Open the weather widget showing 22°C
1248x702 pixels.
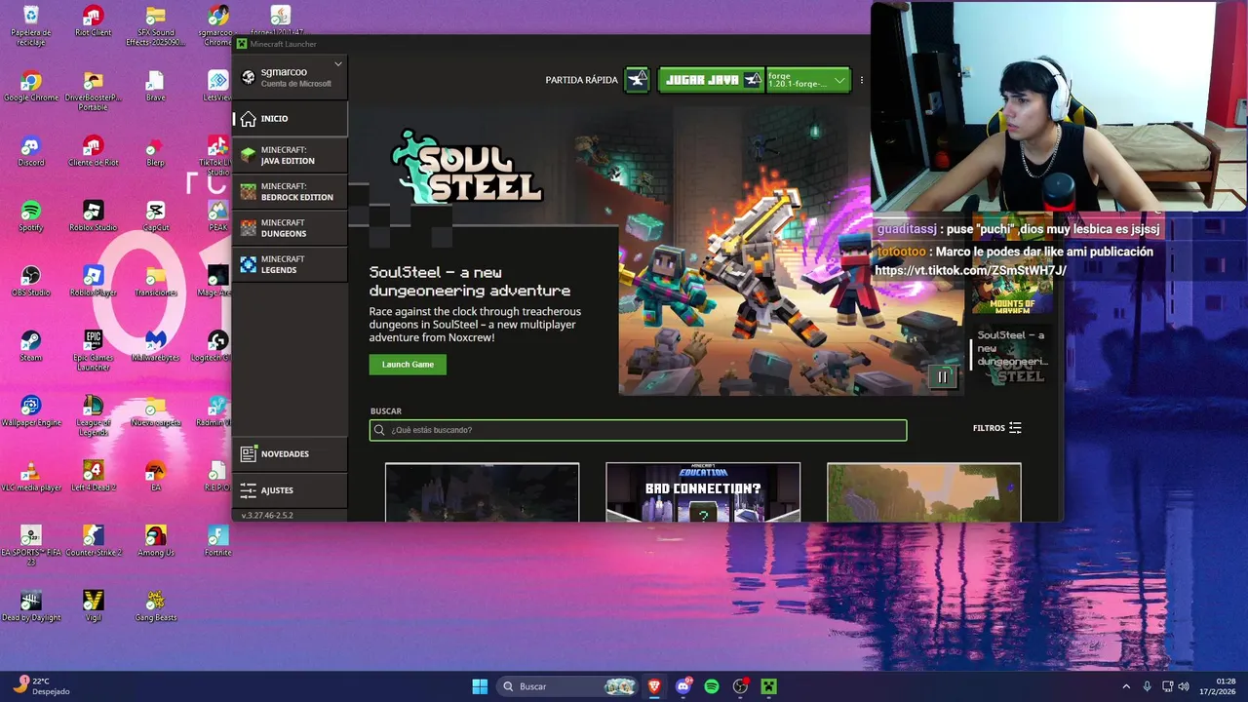41,686
